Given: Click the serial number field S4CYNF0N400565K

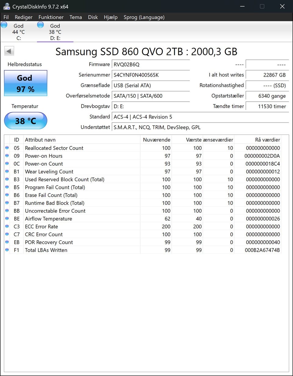Looking at the screenshot, I should click(151, 75).
